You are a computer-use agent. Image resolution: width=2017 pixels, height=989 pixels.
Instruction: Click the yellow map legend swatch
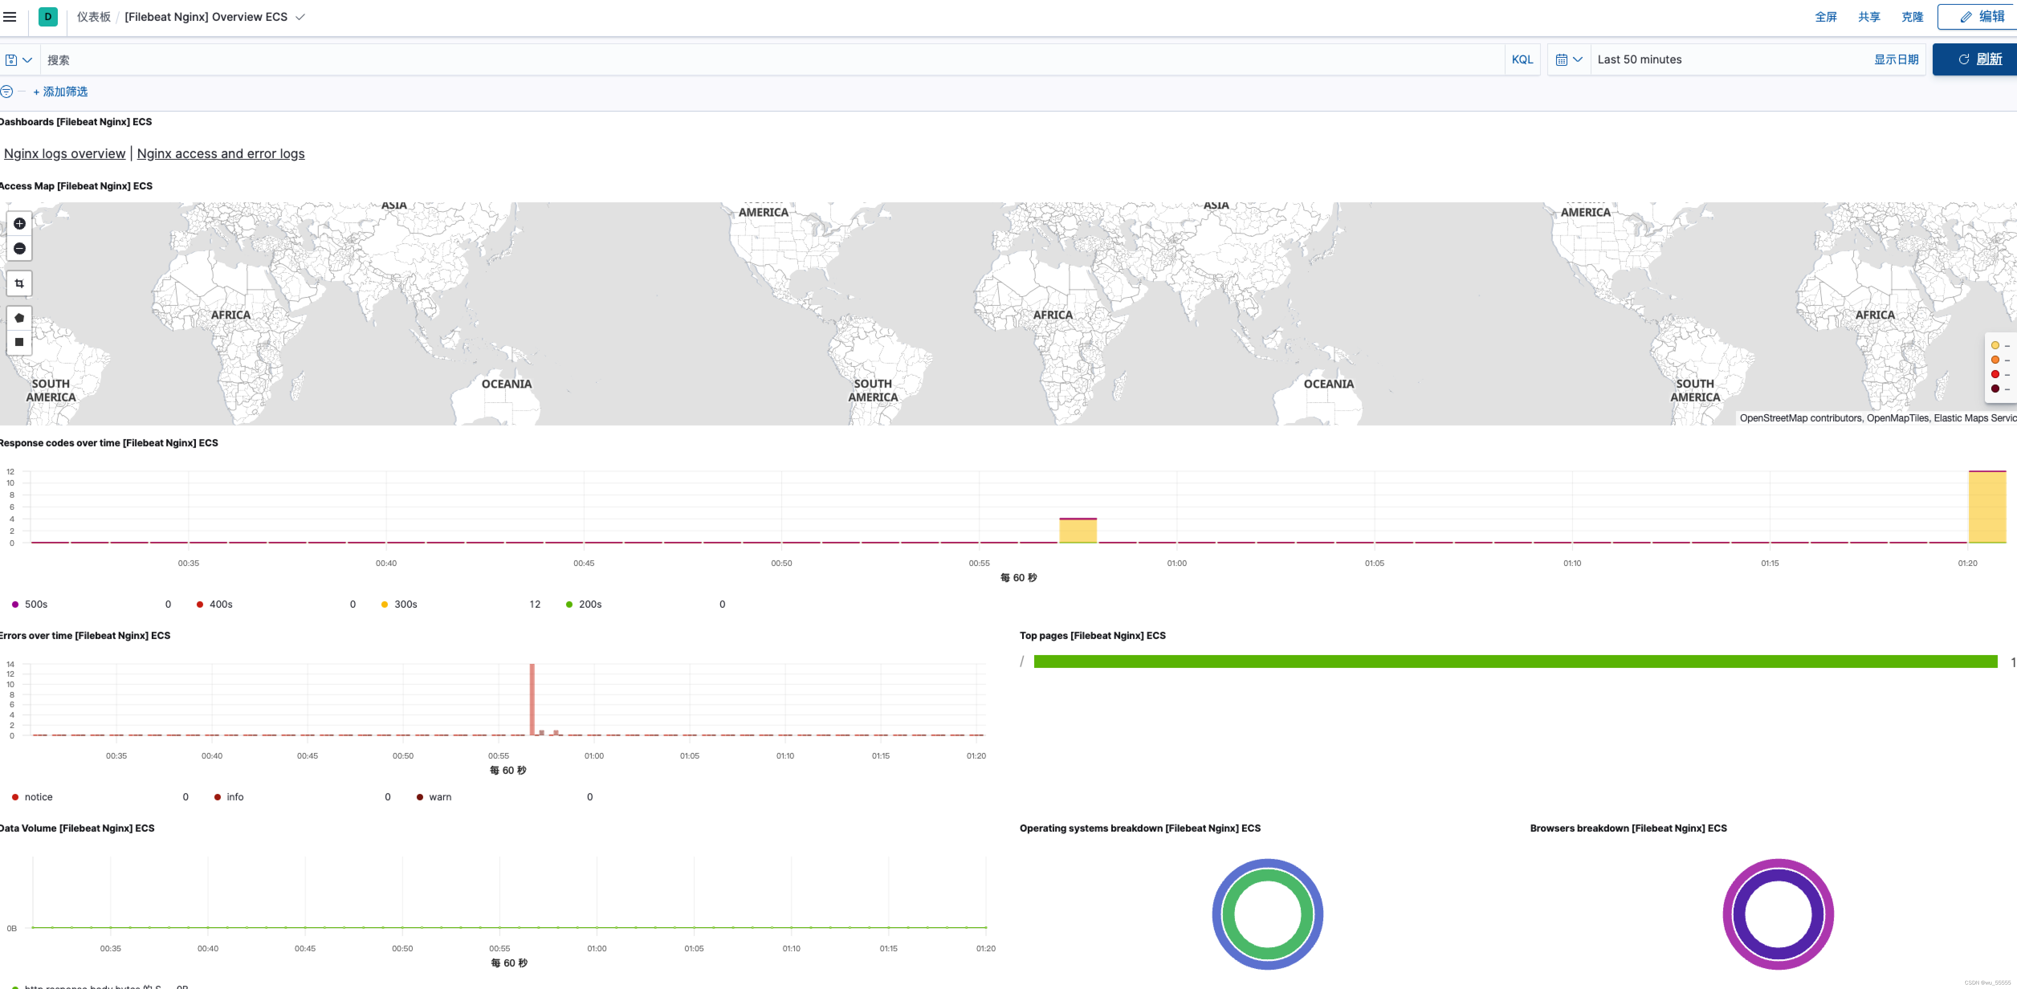(1995, 345)
